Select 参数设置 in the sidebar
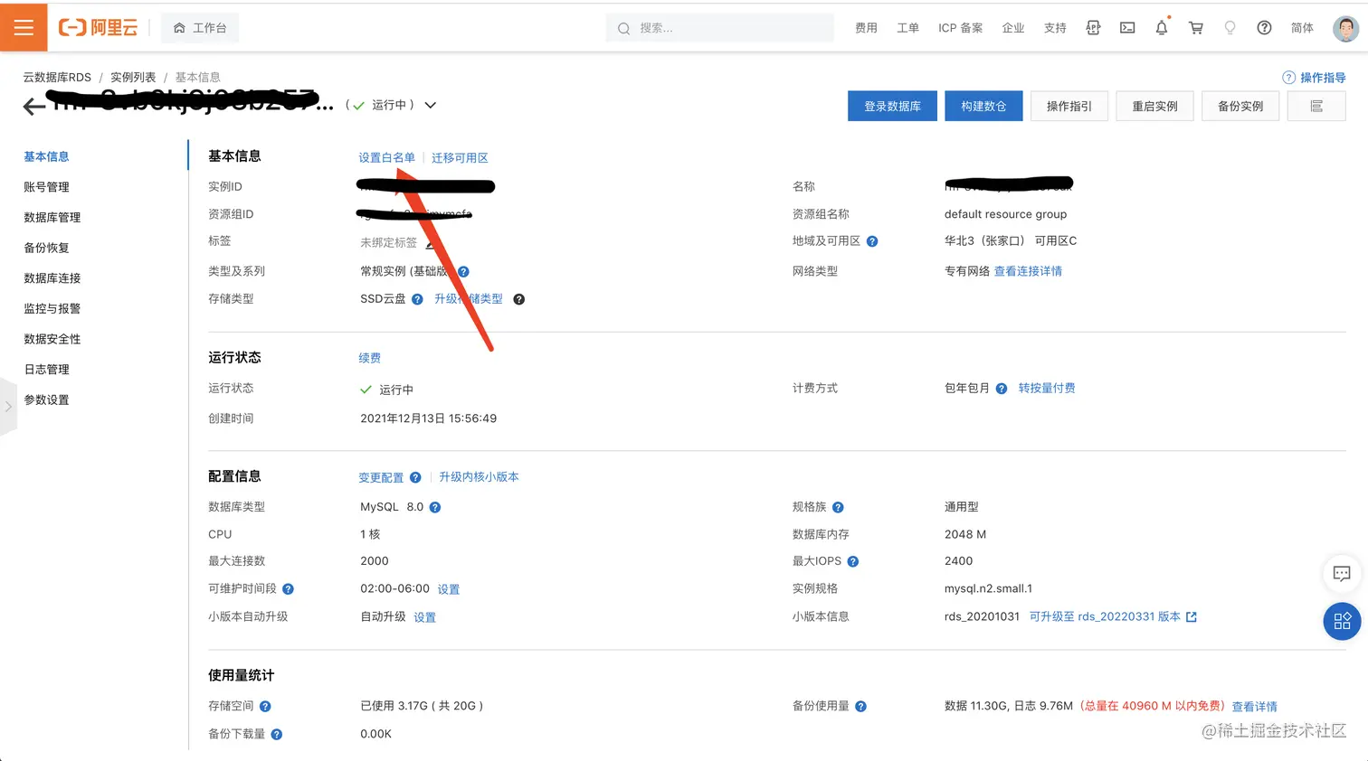 46,399
